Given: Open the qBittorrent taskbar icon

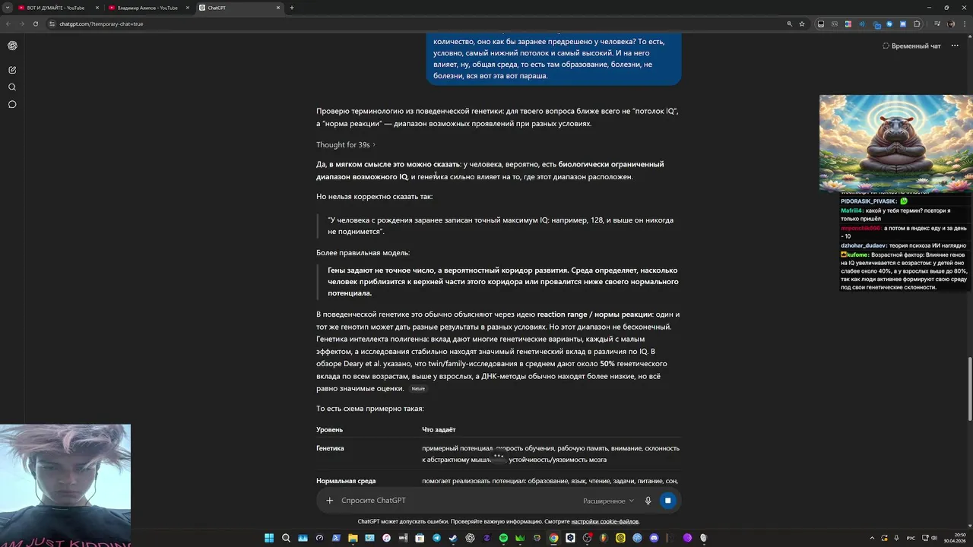Looking at the screenshot, I should [637, 538].
